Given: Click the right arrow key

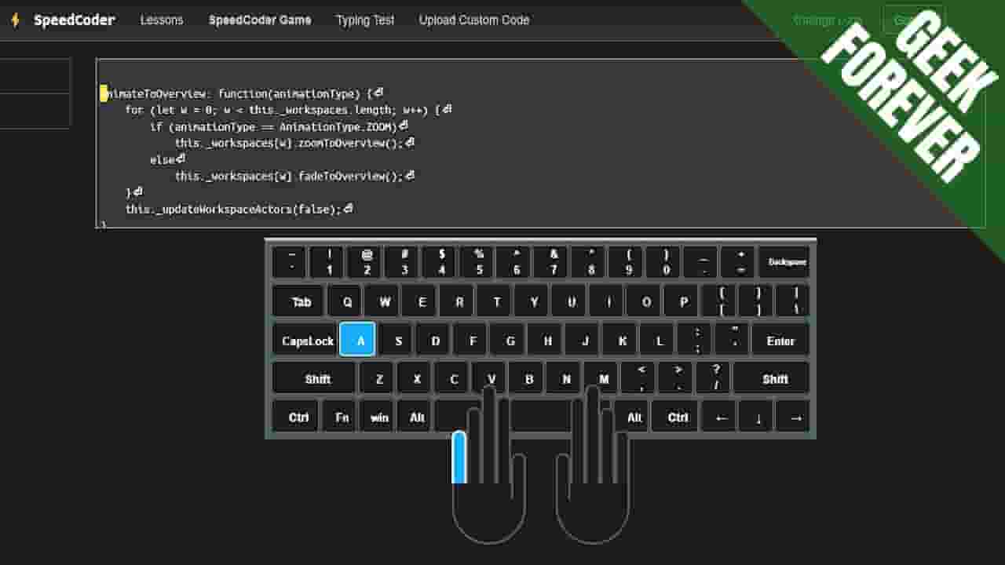Looking at the screenshot, I should 793,417.
